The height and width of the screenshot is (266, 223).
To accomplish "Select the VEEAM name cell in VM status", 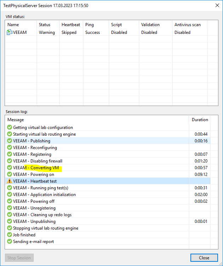I will point(20,32).
